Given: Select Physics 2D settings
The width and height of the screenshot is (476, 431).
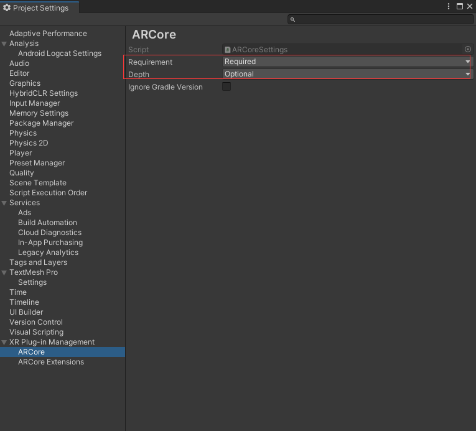Looking at the screenshot, I should pyautogui.click(x=29, y=143).
